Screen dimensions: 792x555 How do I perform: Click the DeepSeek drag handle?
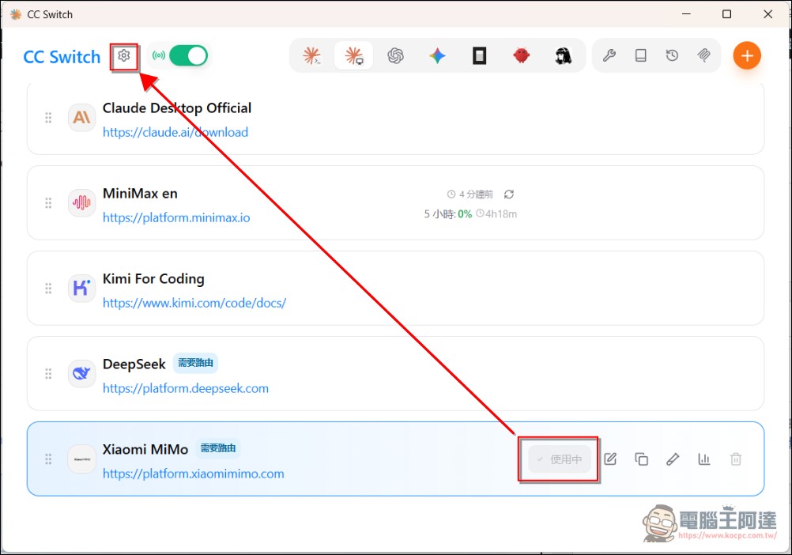pos(48,374)
